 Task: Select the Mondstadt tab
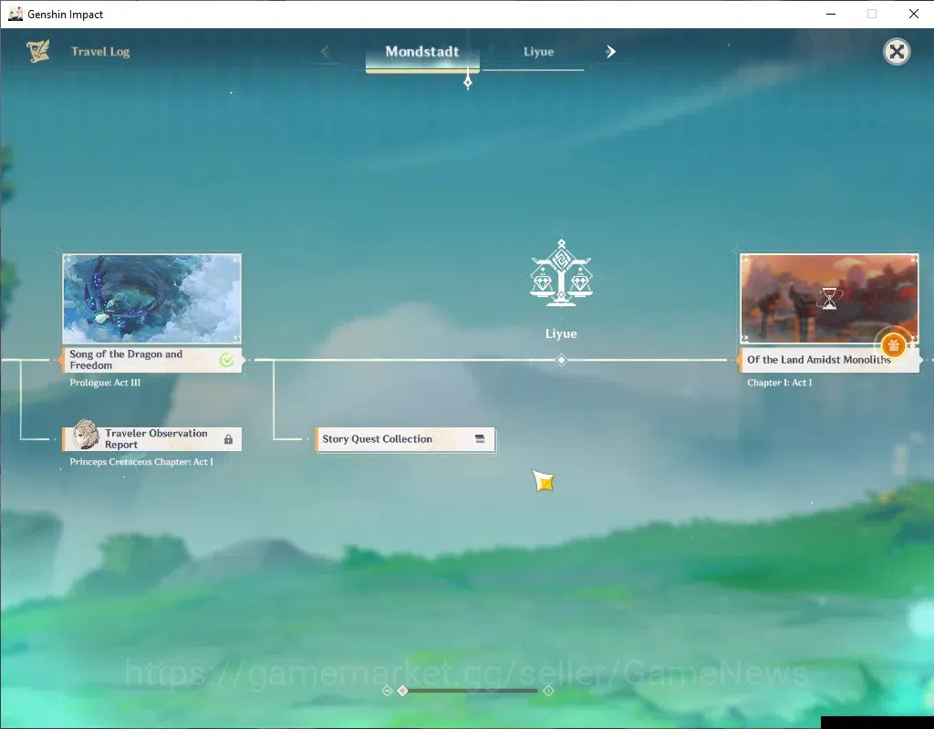pyautogui.click(x=422, y=52)
